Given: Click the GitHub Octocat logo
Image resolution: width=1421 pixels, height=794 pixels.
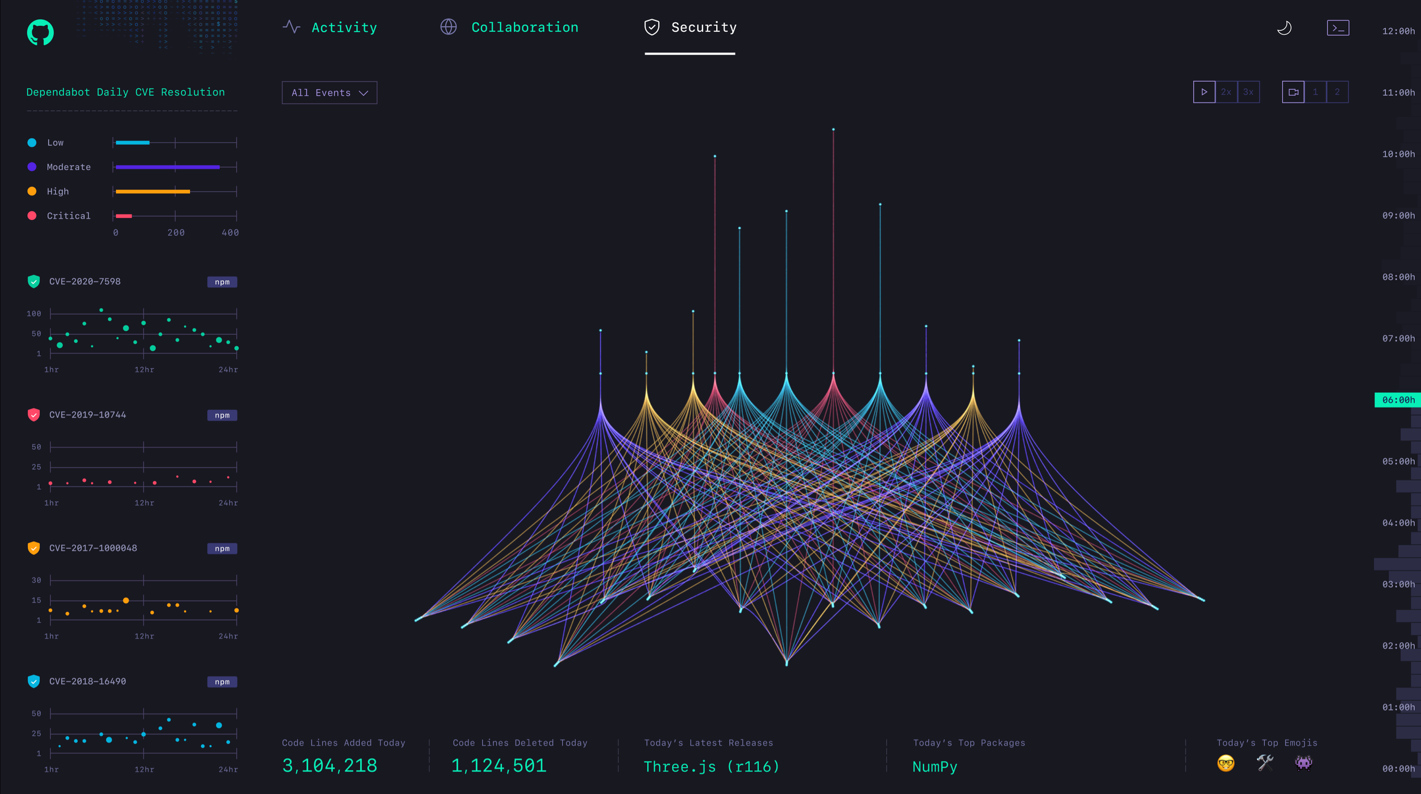Looking at the screenshot, I should (x=40, y=32).
